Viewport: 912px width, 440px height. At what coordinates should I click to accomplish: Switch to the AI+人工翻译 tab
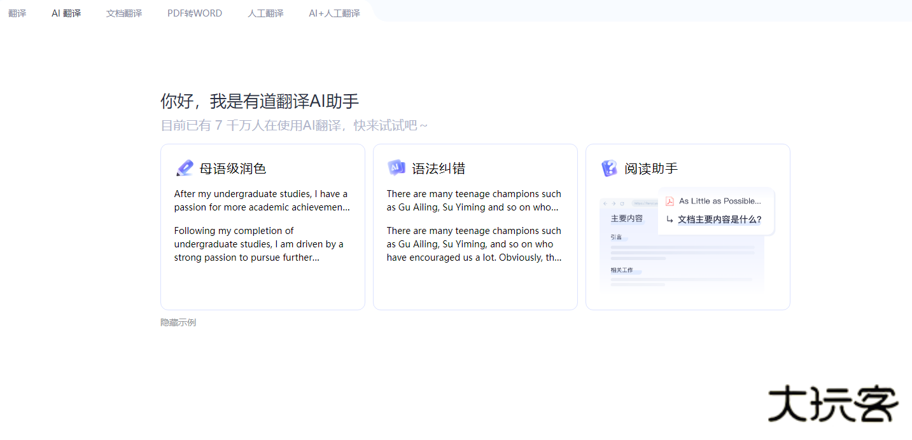click(334, 13)
